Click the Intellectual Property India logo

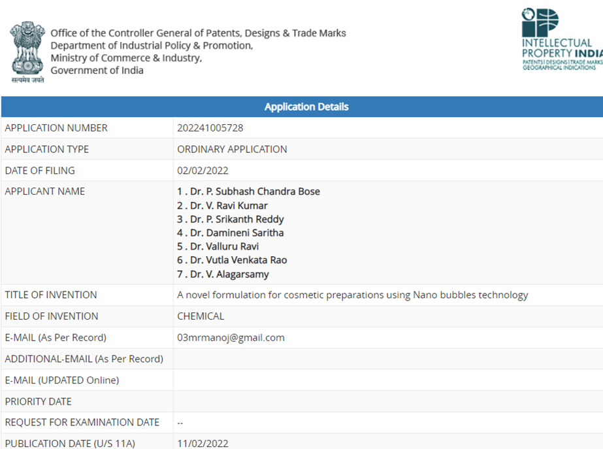tap(561, 39)
